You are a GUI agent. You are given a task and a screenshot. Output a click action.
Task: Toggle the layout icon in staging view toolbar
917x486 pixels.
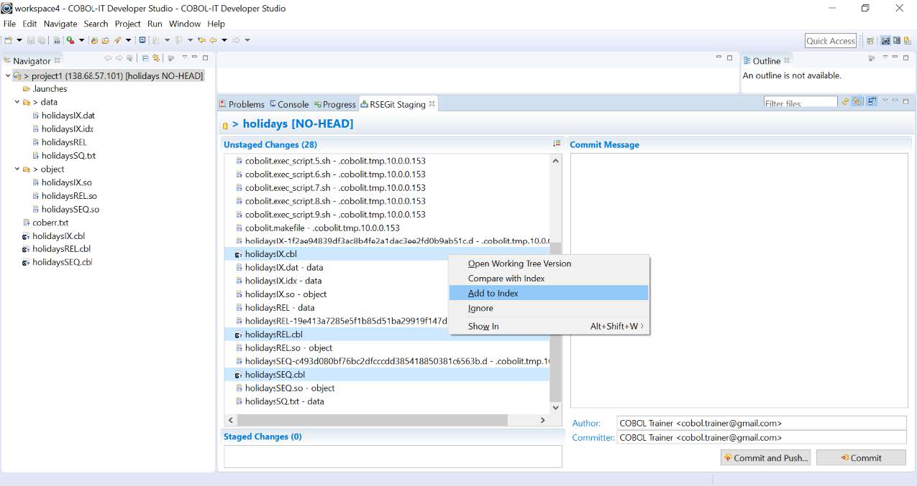[872, 102]
